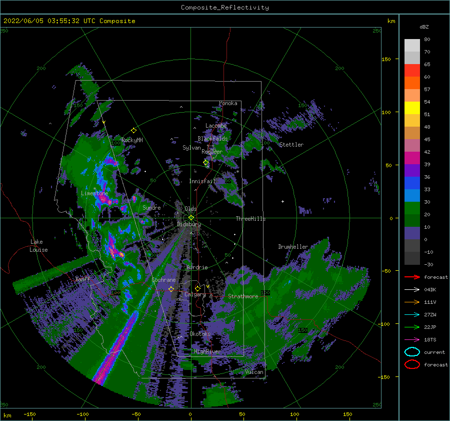Image resolution: width=450 pixels, height=421 pixels.
Task: Click the high-reflectivity storm cell near Limestone
Action: (x=105, y=199)
